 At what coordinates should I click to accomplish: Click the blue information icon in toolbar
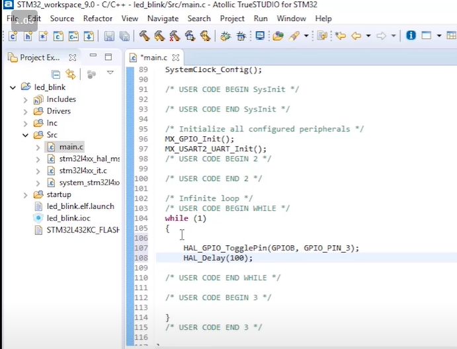(x=411, y=36)
